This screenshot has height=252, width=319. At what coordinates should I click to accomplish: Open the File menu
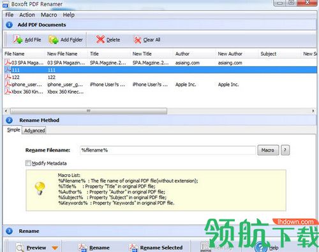10,15
